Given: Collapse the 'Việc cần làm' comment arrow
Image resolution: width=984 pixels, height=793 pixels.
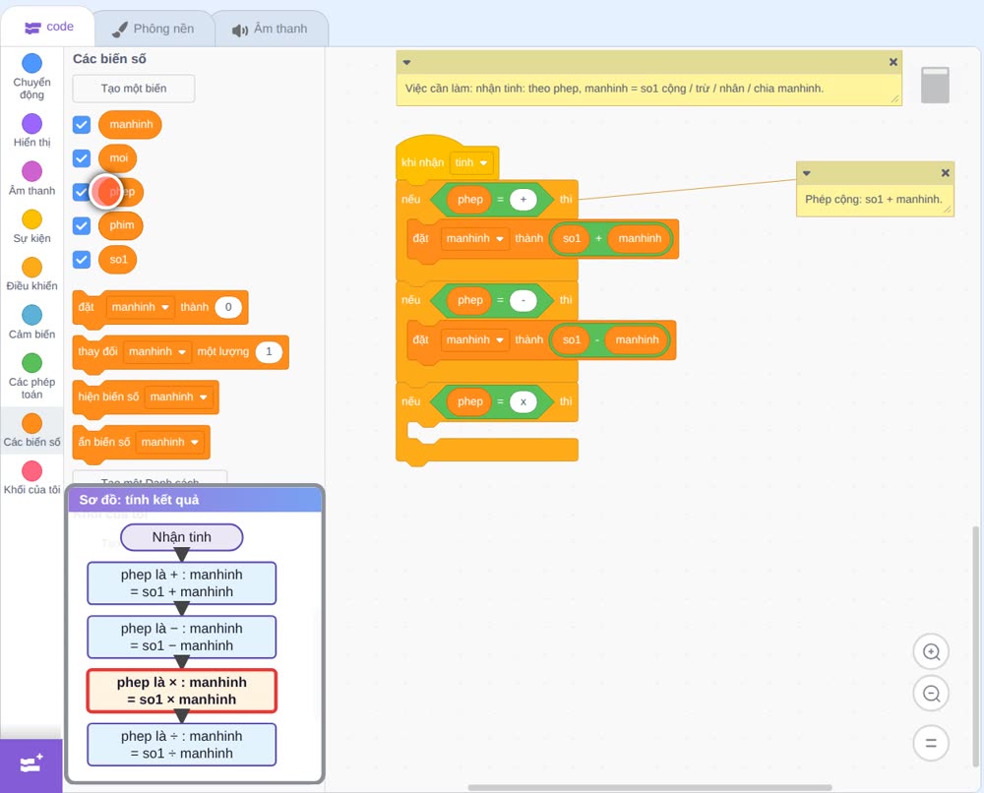Looking at the screenshot, I should coord(406,62).
